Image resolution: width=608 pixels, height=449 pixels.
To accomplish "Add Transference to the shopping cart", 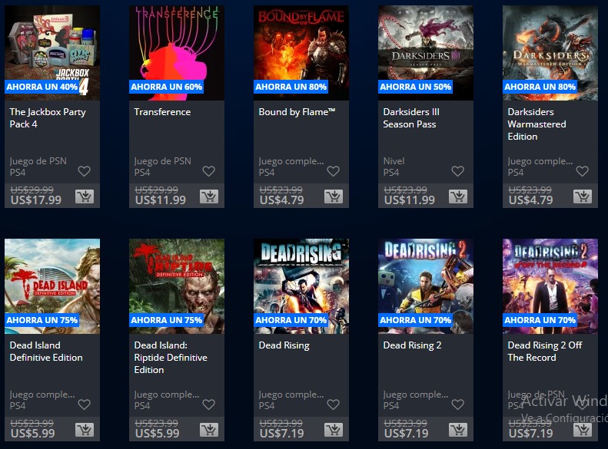I will click(209, 196).
